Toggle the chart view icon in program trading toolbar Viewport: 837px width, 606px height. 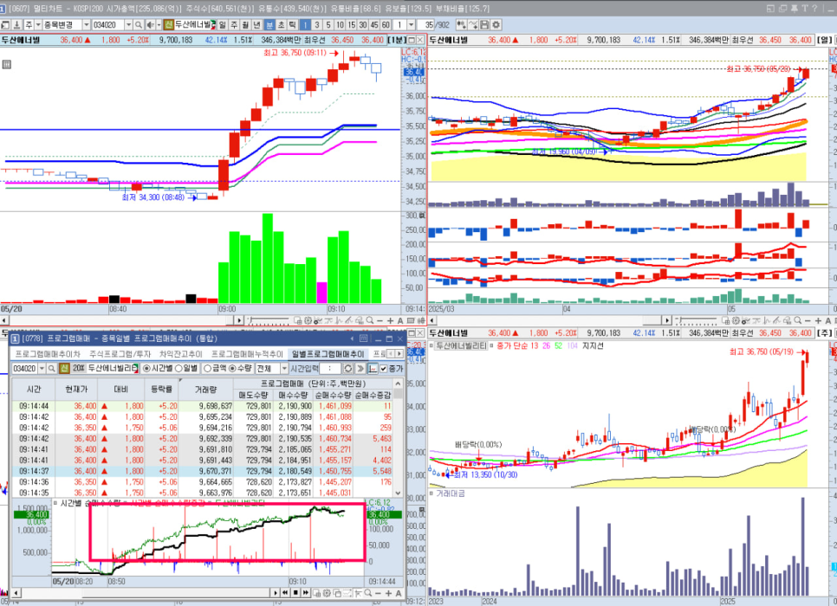pyautogui.click(x=373, y=369)
